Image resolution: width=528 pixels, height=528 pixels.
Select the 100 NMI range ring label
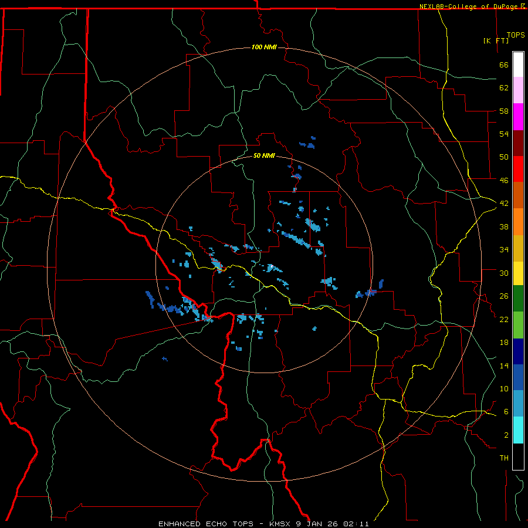point(264,47)
